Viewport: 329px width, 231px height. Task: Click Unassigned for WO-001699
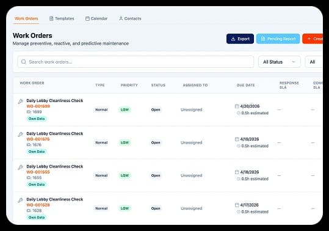pyautogui.click(x=192, y=109)
